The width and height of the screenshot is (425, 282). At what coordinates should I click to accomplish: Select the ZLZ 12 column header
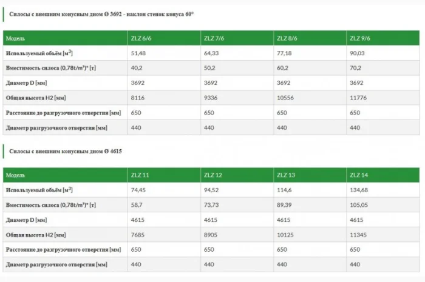click(212, 175)
